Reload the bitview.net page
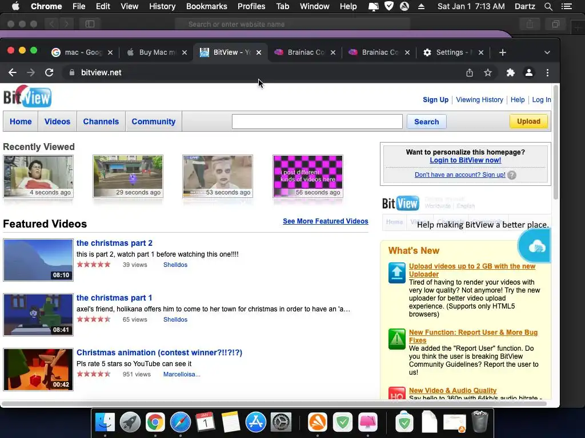The width and height of the screenshot is (585, 438). 49,72
